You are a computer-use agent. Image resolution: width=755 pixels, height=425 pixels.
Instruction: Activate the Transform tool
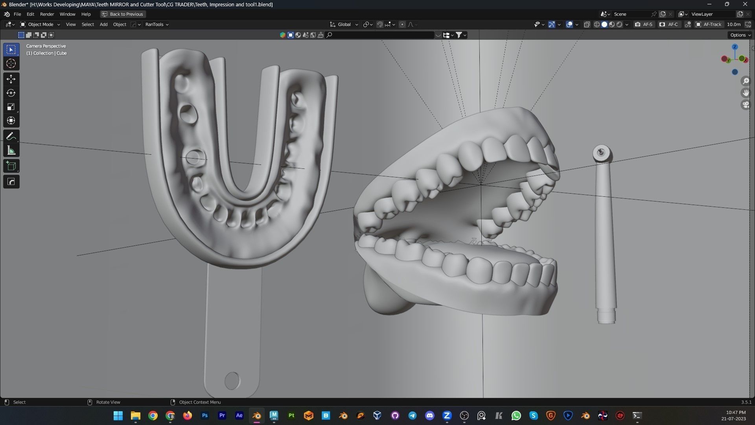pyautogui.click(x=11, y=120)
